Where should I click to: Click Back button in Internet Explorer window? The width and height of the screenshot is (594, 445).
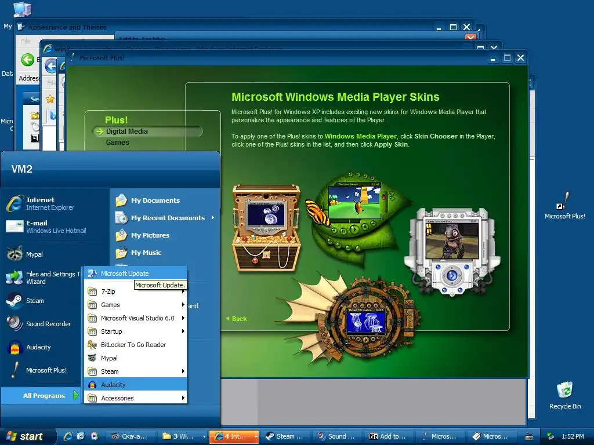(51, 66)
